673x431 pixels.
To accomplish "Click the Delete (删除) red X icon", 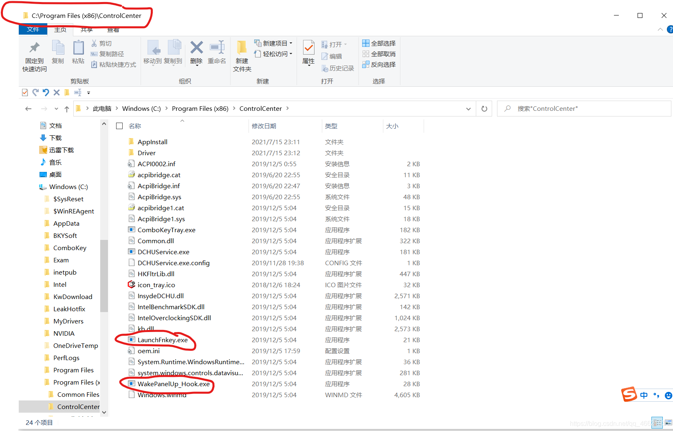I will pos(196,47).
